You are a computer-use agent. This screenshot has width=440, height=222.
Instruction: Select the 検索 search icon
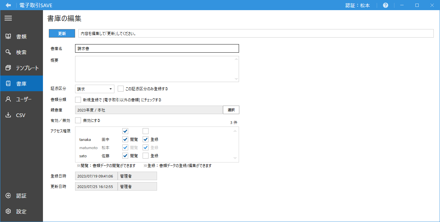coord(21,52)
